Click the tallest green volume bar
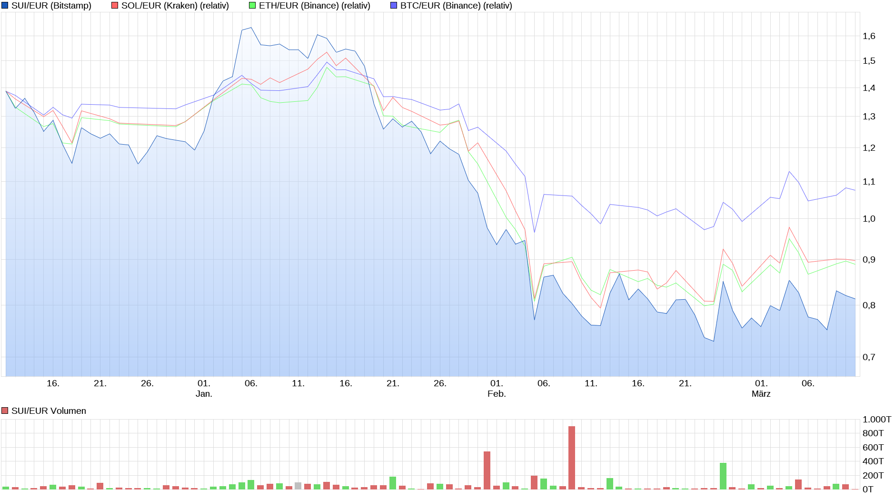 click(x=723, y=476)
